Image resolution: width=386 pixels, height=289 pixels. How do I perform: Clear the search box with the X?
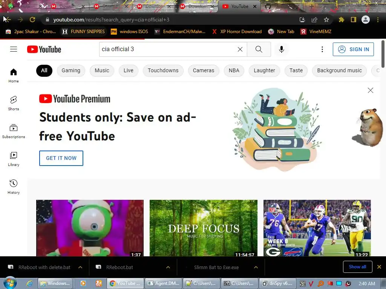tap(240, 49)
